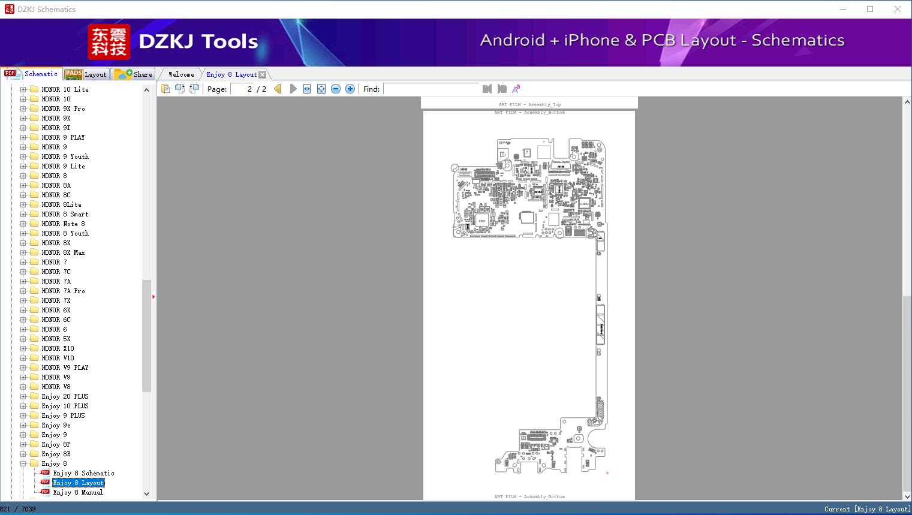Screen dimensions: 912x515
Task: Expand the HONOR X10 node
Action: tap(23, 348)
